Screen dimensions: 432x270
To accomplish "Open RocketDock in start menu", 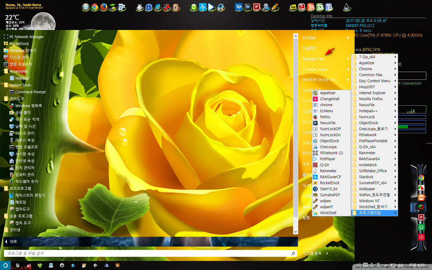I will point(19,44).
